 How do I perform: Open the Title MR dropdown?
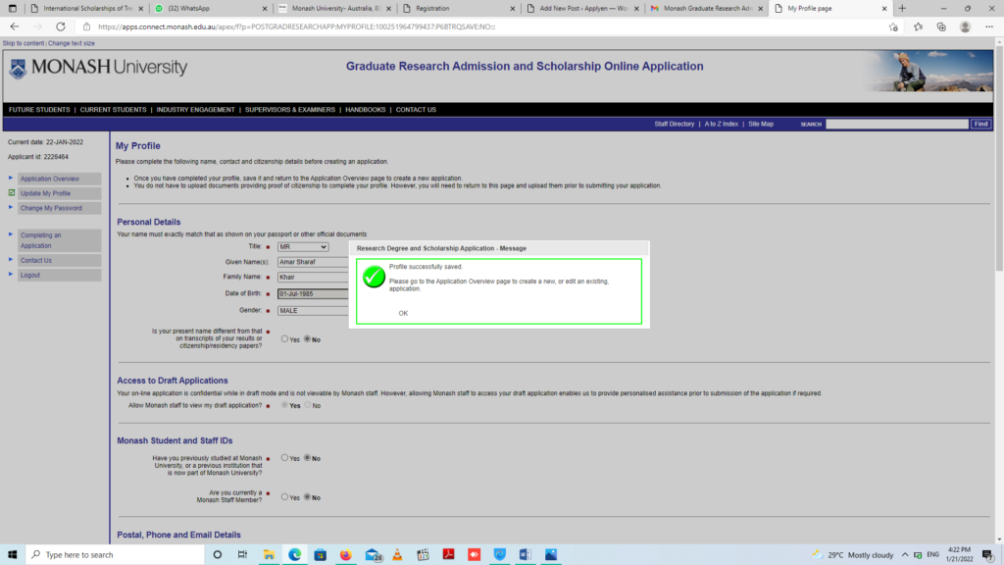(303, 246)
